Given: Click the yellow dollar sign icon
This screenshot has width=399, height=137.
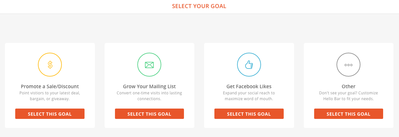Looking at the screenshot, I should (50, 65).
